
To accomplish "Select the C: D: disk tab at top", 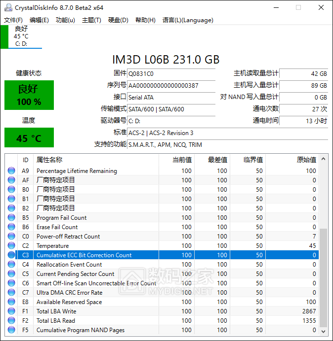I will pos(21,36).
